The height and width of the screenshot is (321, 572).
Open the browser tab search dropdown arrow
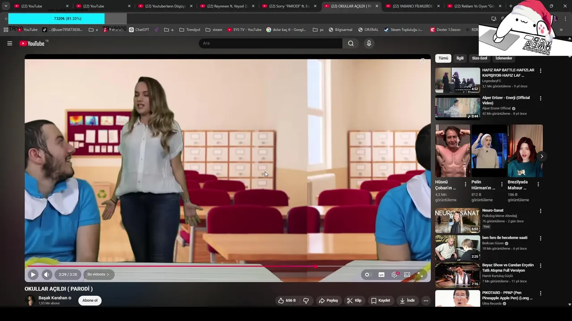tap(6, 6)
